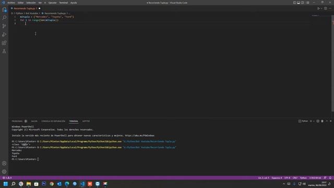Click code line 1 with mitupla definition
The image size is (334, 188).
tap(47, 17)
